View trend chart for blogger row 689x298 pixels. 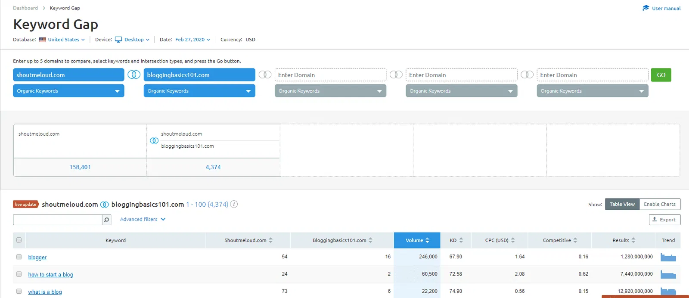[668, 258]
